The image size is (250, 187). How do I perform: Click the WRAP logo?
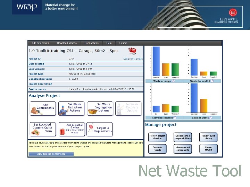tap(27, 7)
